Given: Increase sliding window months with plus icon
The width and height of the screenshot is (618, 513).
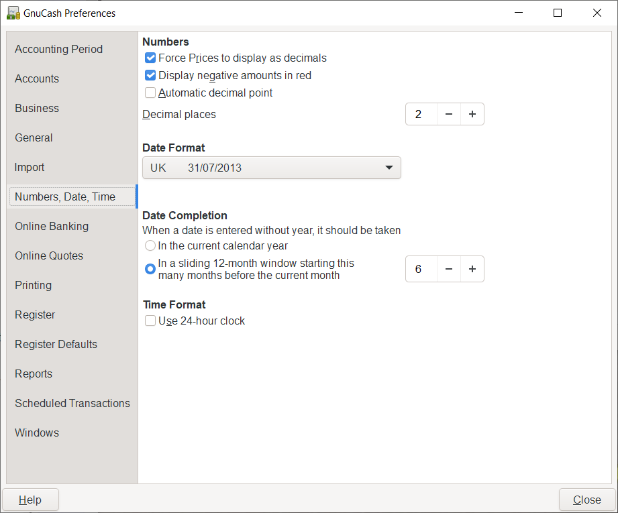Looking at the screenshot, I should [x=472, y=269].
